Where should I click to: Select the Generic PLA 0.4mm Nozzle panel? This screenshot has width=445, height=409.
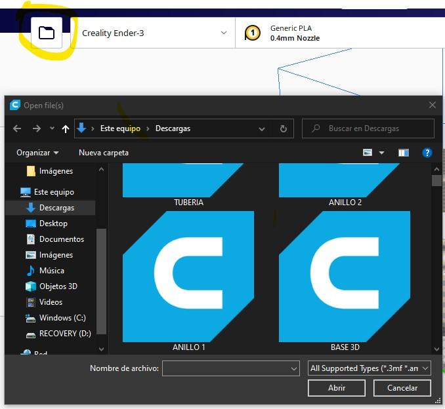click(x=340, y=33)
